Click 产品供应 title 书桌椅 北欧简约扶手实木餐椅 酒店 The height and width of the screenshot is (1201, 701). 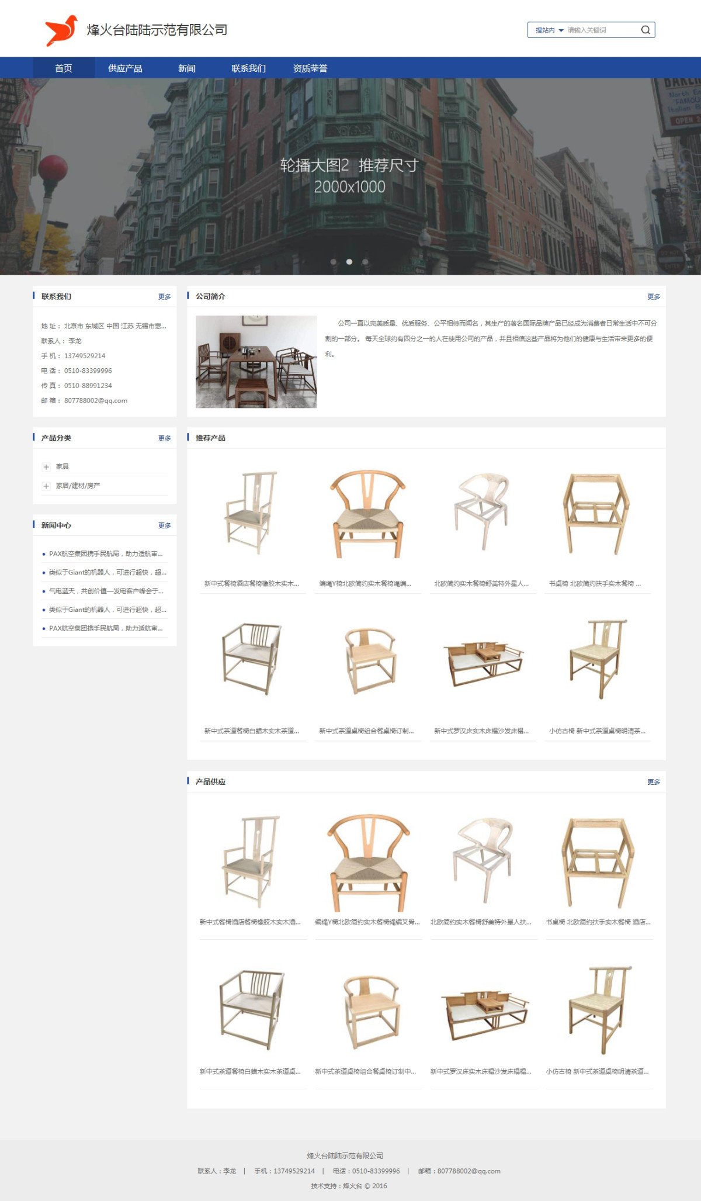(598, 922)
